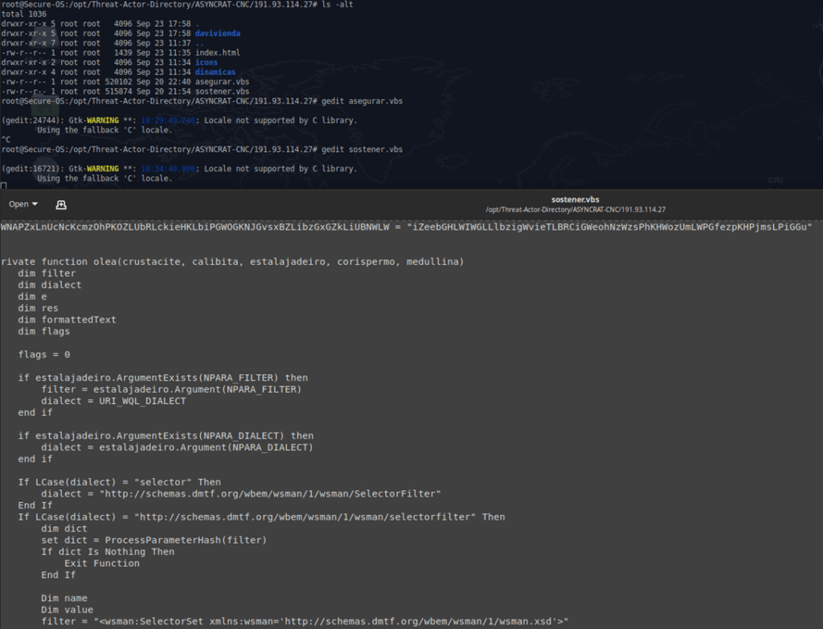Click the terminal cursor on the last line

(x=4, y=186)
